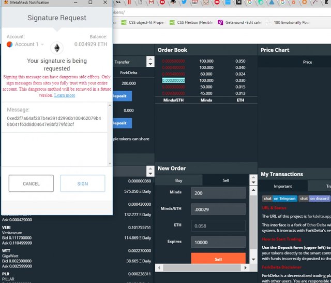The height and width of the screenshot is (283, 331).
Task: Click message box scroll-up arrow in MetaMask
Action: click(x=110, y=105)
